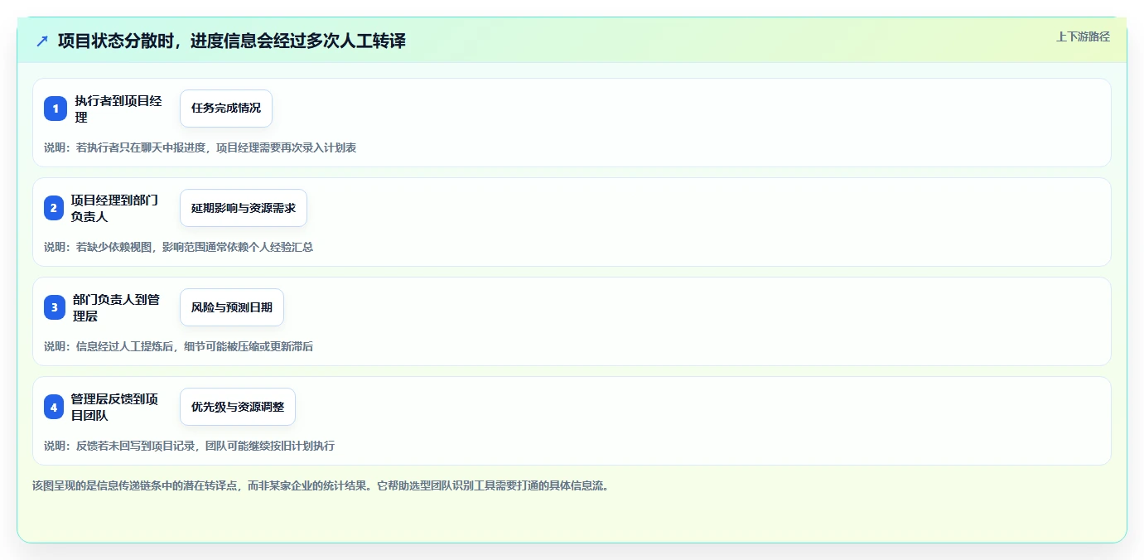Click step number 1 badge
Image resolution: width=1144 pixels, height=560 pixels.
pyautogui.click(x=56, y=109)
